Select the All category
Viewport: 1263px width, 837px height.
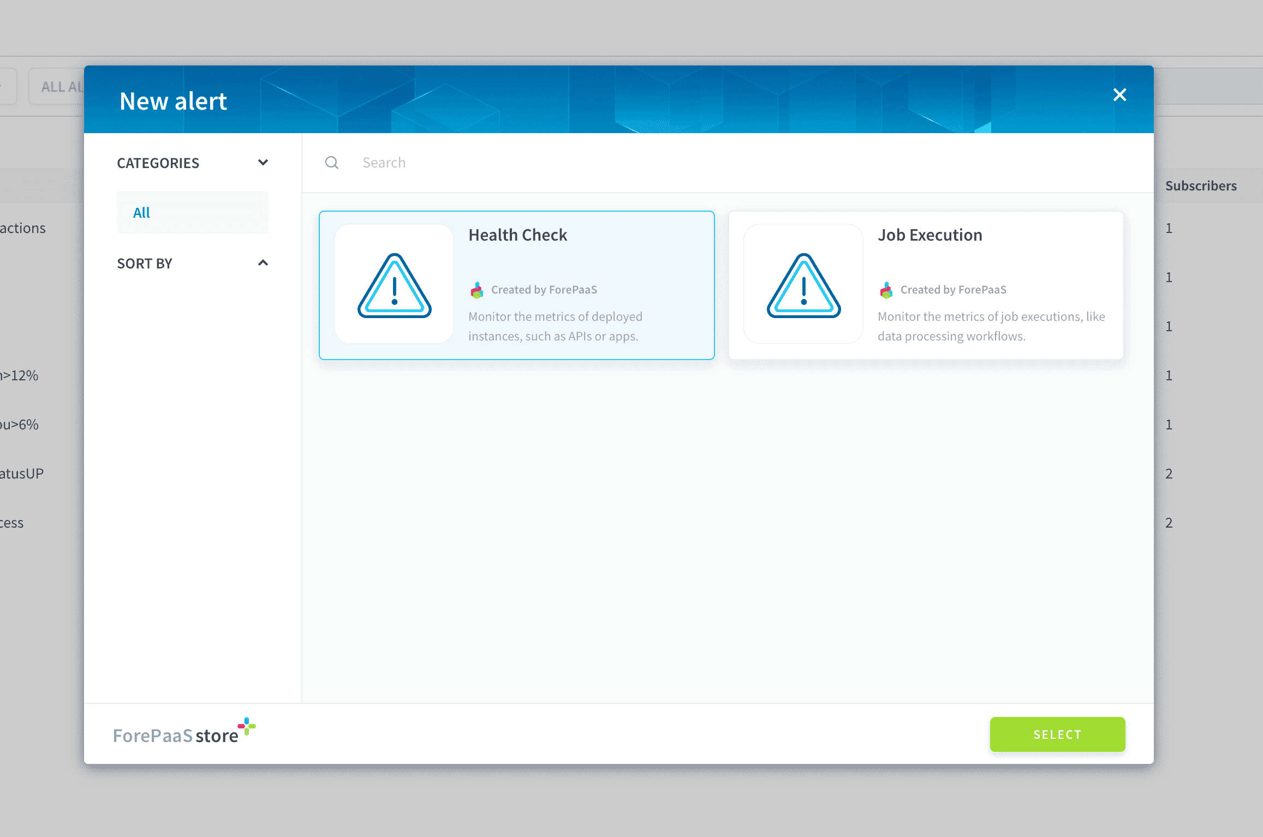[x=193, y=212]
